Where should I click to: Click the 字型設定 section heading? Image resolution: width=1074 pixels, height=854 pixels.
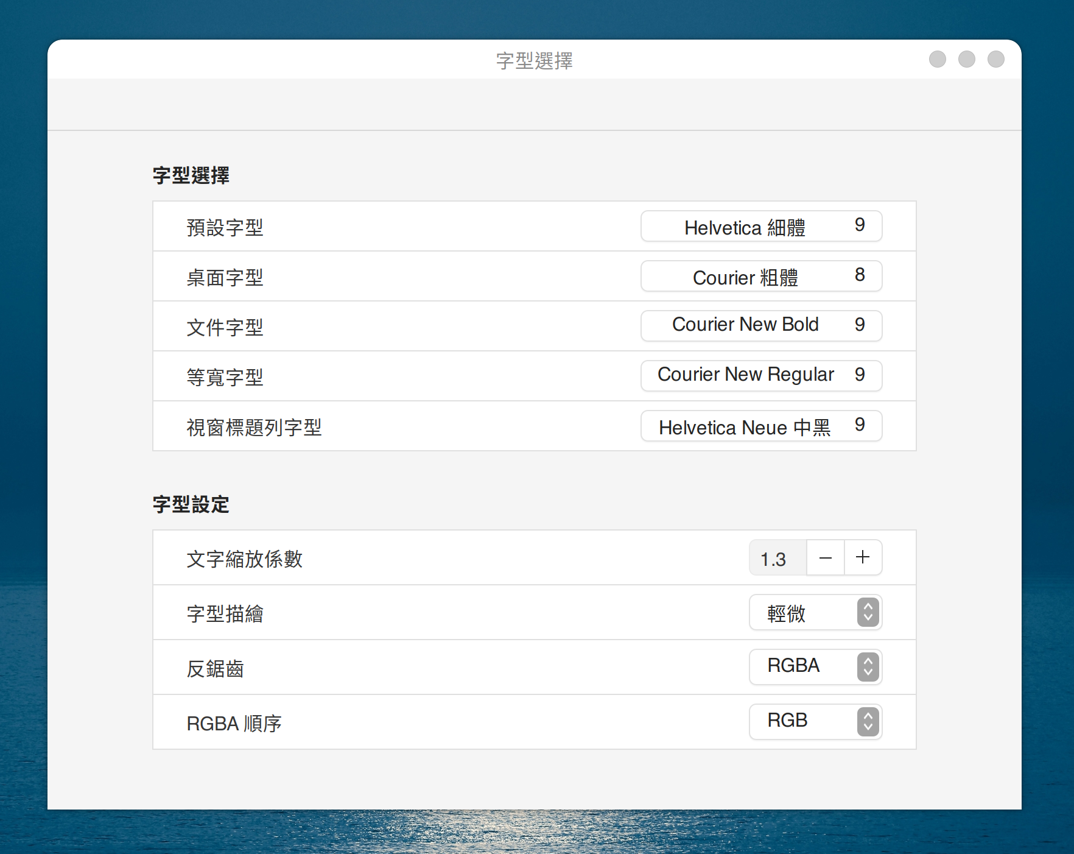[191, 504]
